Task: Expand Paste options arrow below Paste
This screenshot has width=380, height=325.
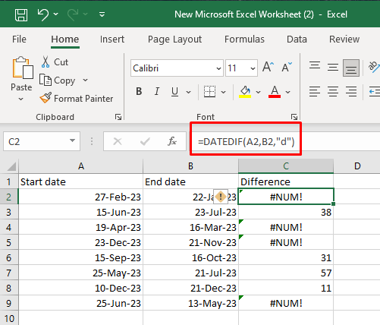Action: (21, 99)
